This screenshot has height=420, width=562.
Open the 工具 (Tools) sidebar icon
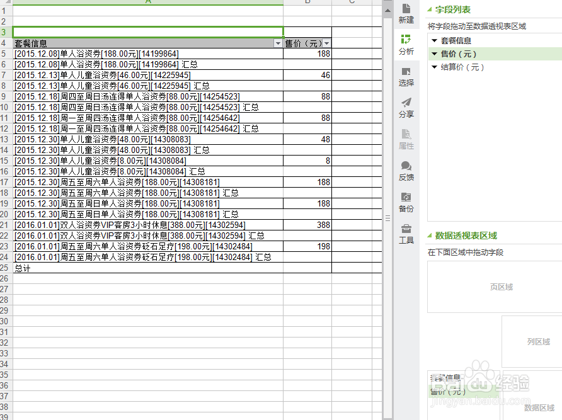tap(406, 234)
